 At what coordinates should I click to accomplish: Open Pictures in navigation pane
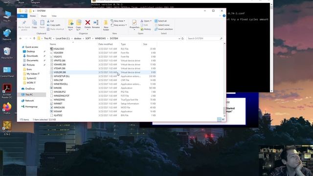[30, 65]
